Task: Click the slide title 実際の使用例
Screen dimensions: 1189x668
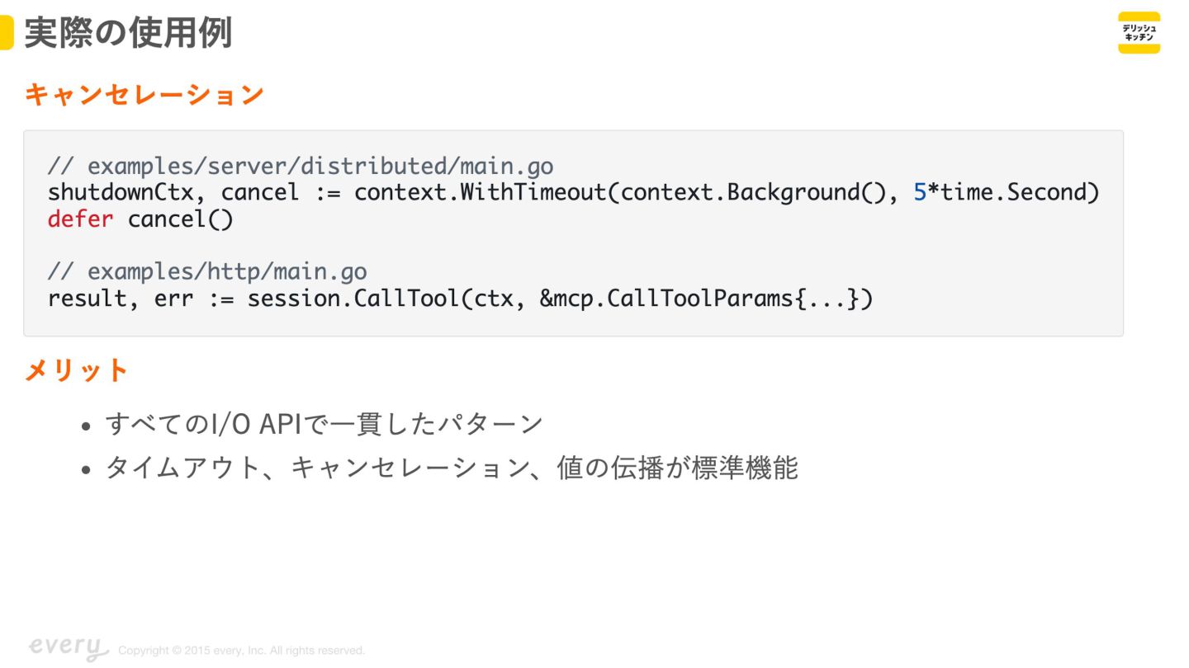Action: click(x=128, y=34)
